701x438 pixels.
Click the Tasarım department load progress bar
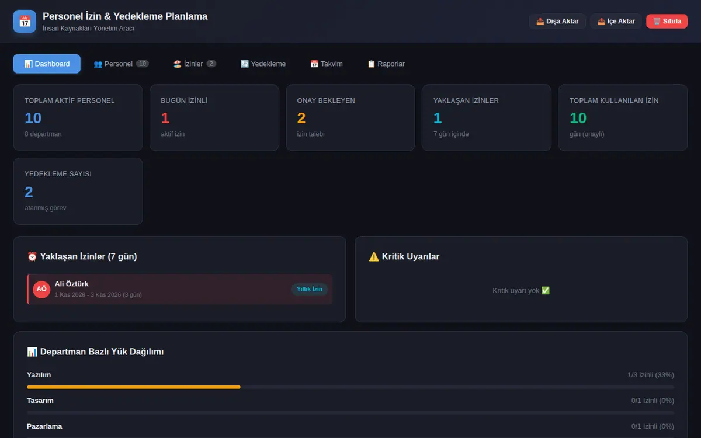click(350, 412)
